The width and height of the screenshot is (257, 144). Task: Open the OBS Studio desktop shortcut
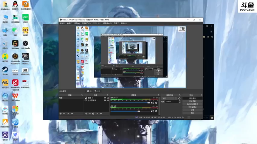point(25,44)
